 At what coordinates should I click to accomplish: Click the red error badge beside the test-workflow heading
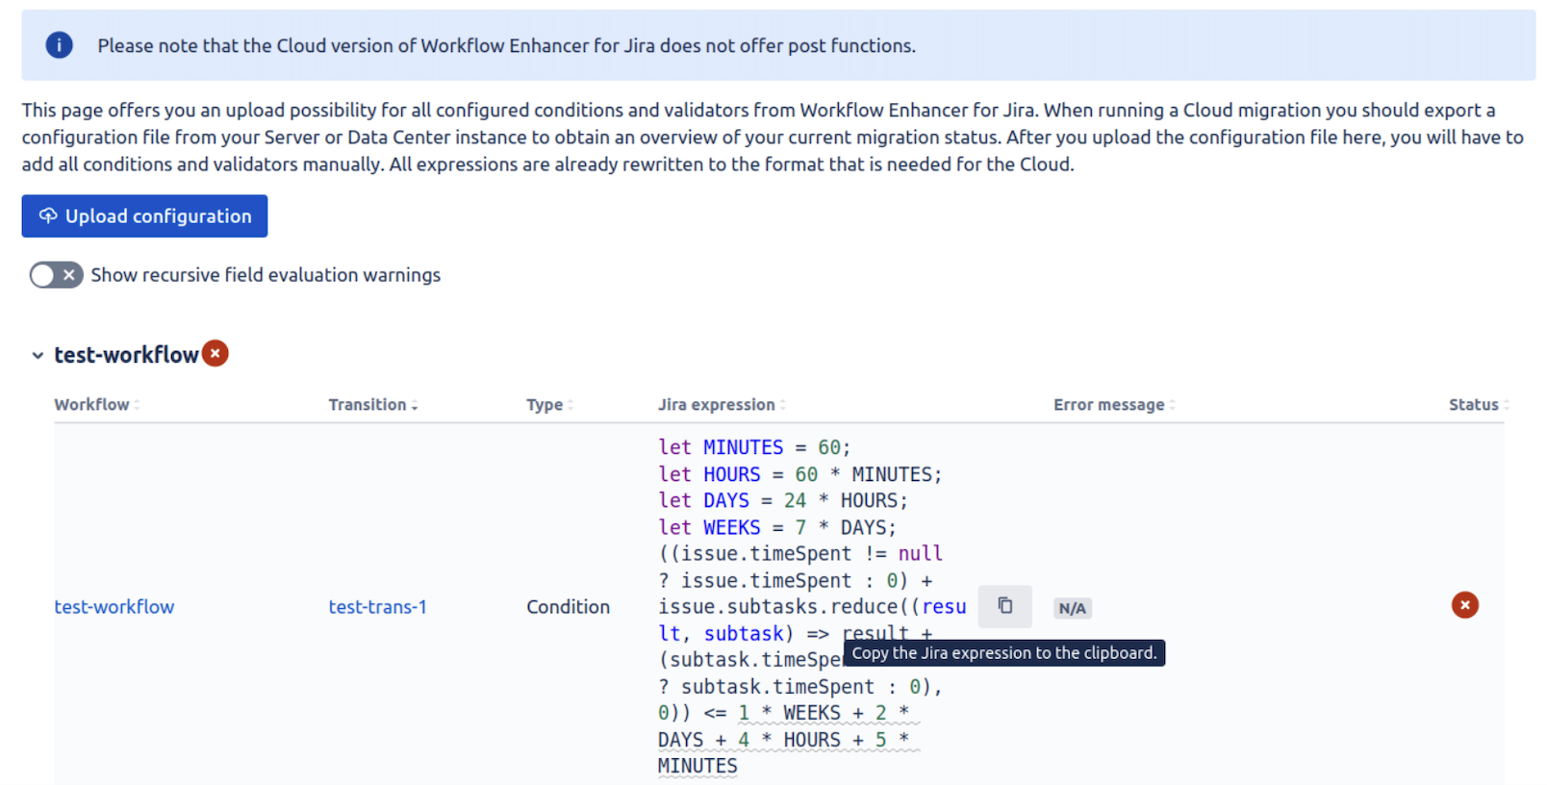(216, 354)
